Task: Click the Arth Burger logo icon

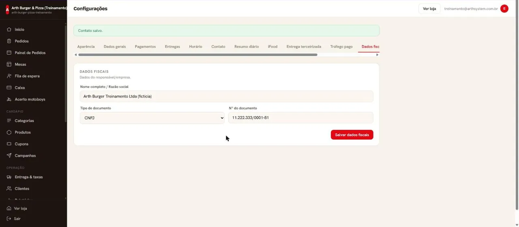Action: 7,10
